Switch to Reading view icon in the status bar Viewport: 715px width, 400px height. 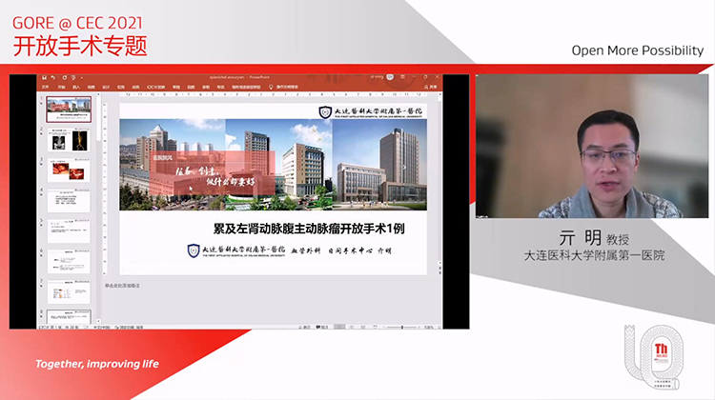tap(363, 327)
